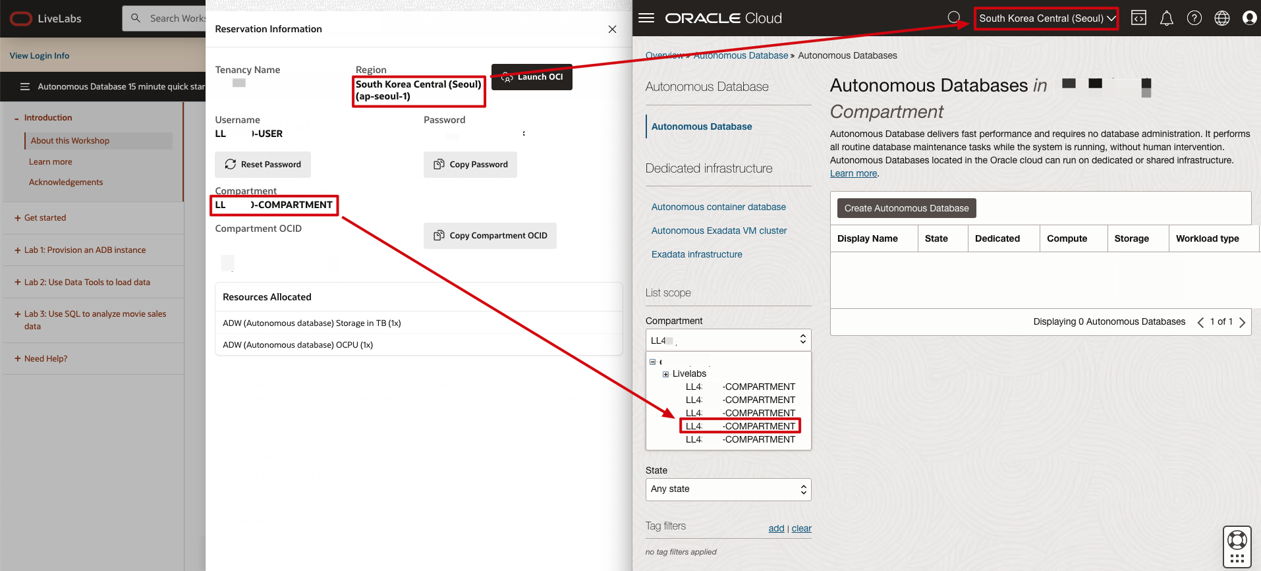Click the lifebuoy support widget icon
Image resolution: width=1261 pixels, height=571 pixels.
click(1237, 541)
